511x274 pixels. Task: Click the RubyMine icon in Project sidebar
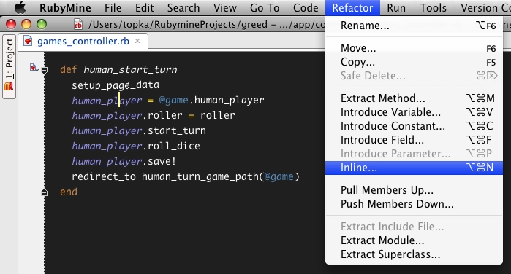[x=9, y=87]
